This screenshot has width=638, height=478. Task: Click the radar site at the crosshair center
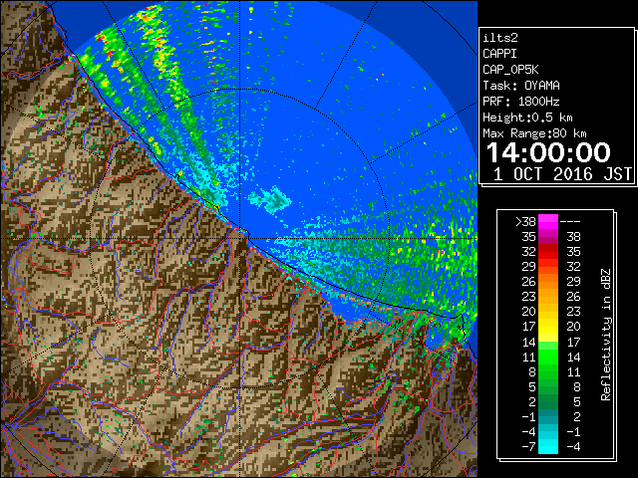click(239, 239)
